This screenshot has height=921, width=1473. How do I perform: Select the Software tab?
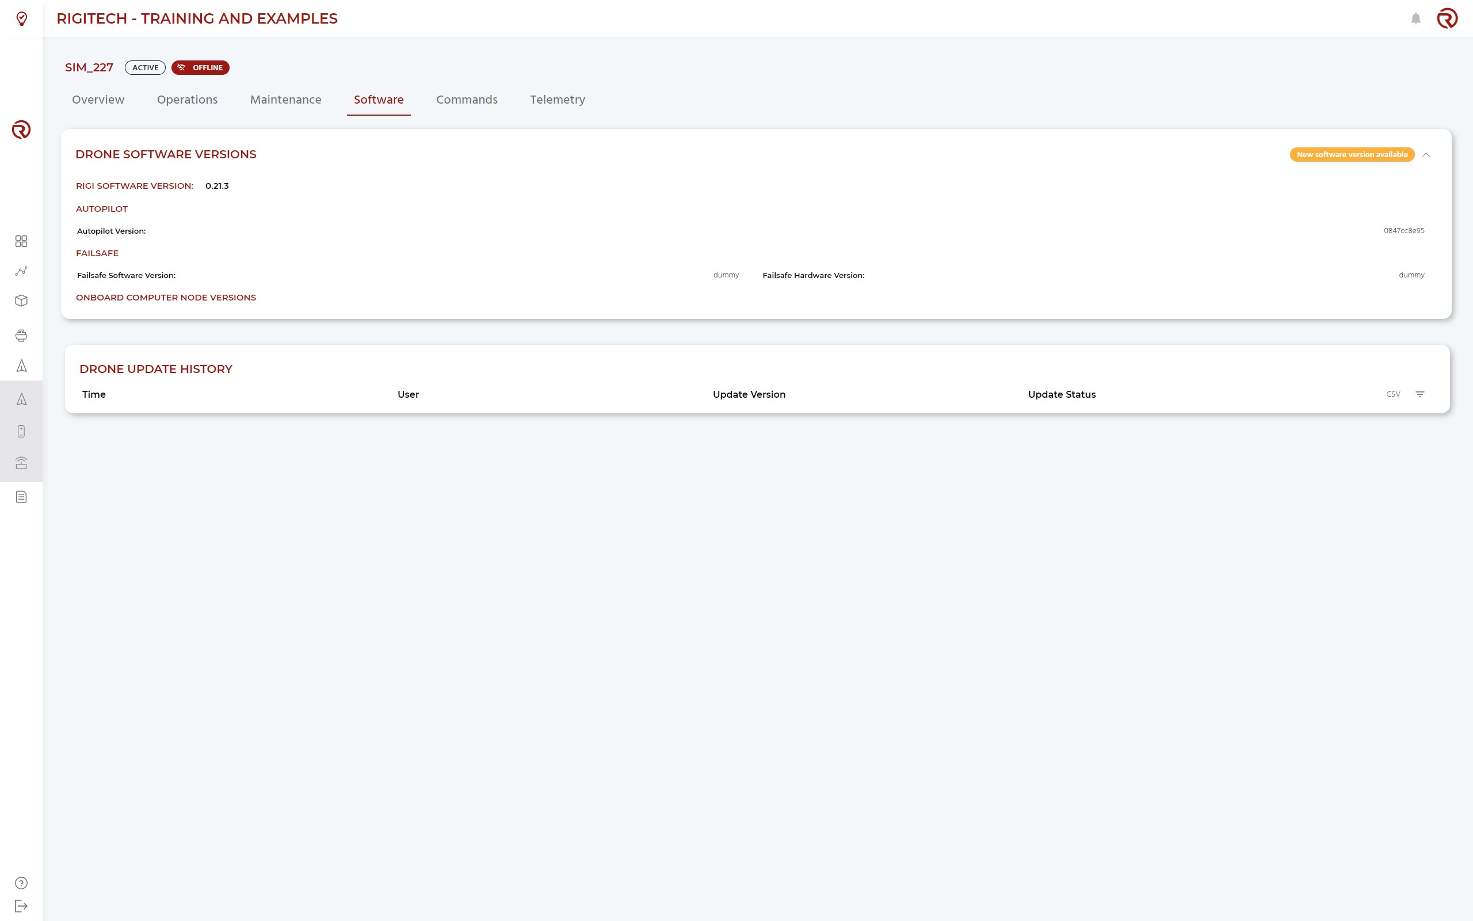[379, 99]
